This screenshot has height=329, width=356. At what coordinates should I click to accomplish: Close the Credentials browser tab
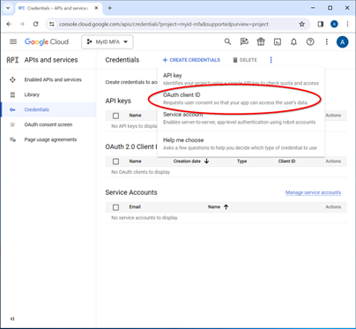pos(96,8)
